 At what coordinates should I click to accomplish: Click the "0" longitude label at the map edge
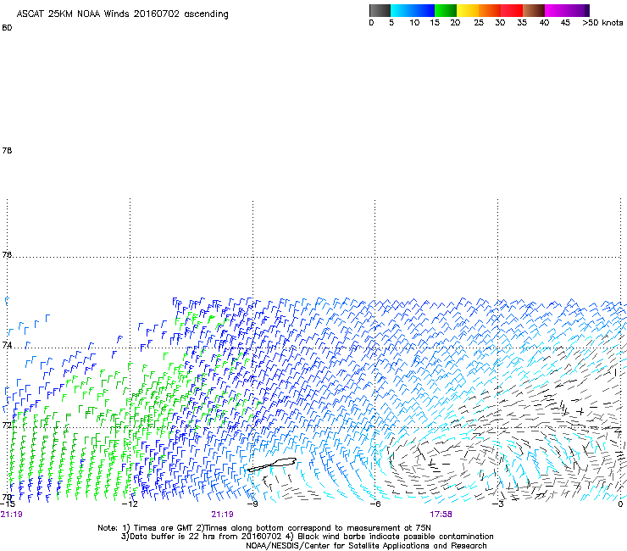click(x=620, y=504)
